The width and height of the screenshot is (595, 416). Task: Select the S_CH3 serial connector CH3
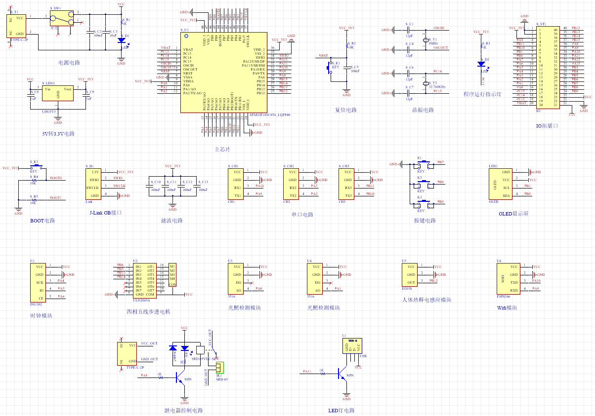[x=347, y=184]
